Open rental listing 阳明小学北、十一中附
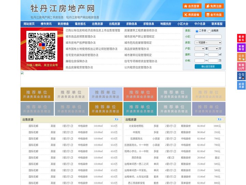This screenshot has width=246, height=185. pyautogui.click(x=136, y=151)
